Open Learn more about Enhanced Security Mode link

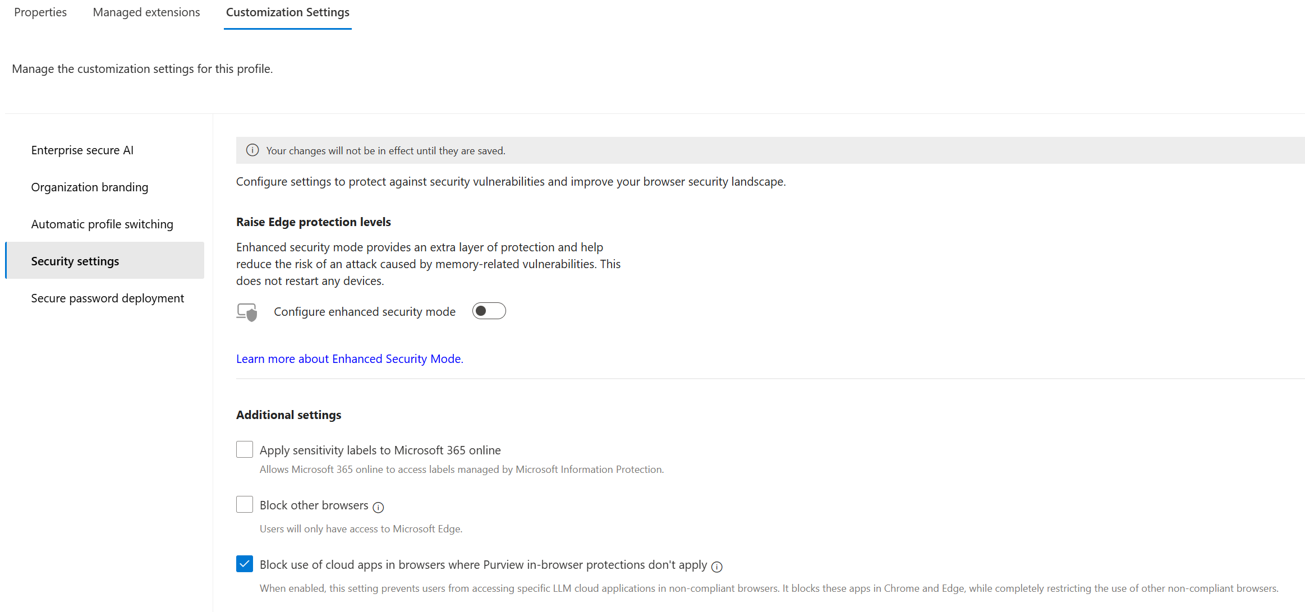coord(349,359)
